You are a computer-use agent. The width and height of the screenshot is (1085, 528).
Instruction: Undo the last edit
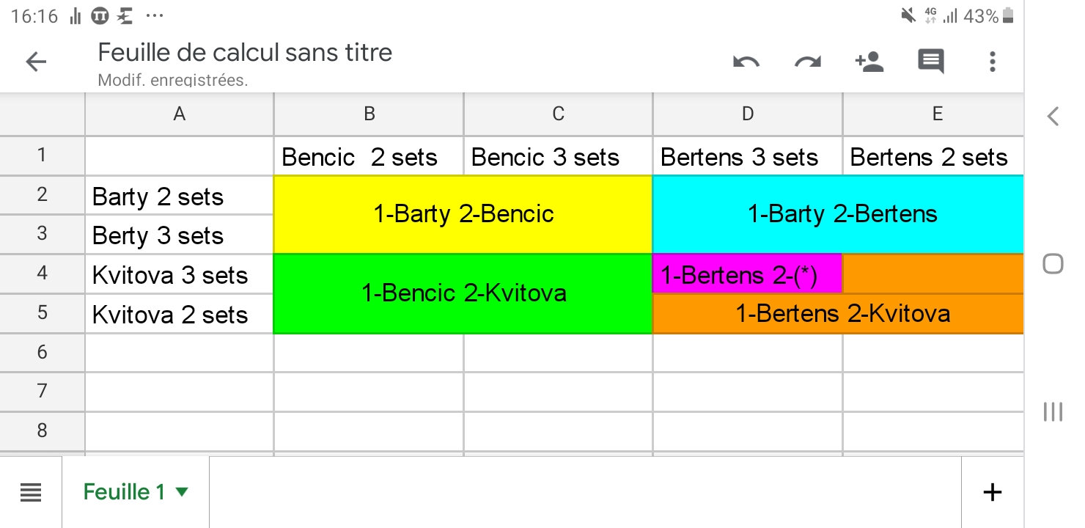point(746,62)
